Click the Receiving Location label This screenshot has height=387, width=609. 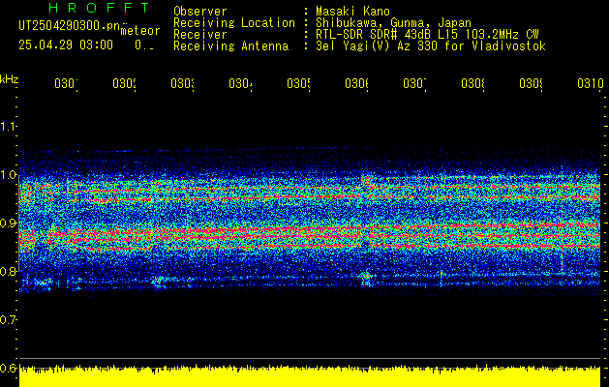click(234, 23)
